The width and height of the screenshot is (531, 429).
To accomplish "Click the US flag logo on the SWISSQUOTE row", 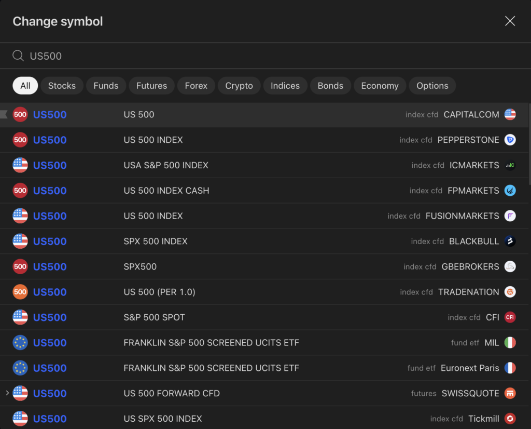I will coord(20,393).
